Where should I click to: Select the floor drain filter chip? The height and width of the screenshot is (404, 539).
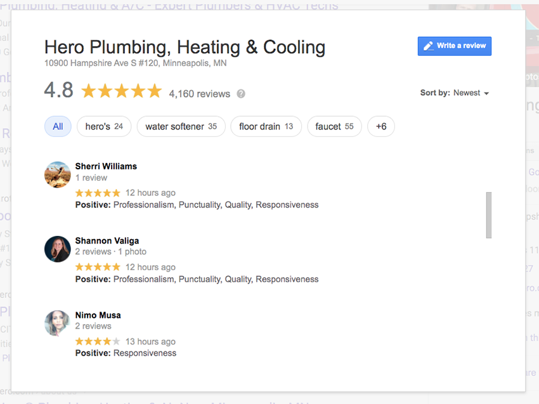266,126
